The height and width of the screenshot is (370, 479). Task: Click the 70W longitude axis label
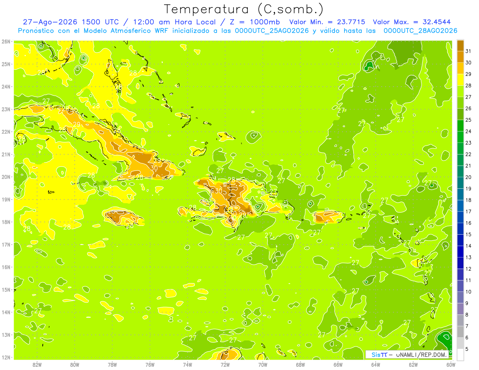click(263, 364)
